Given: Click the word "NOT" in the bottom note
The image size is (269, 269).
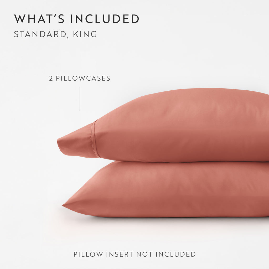Looking at the screenshot, I should pos(144,254).
